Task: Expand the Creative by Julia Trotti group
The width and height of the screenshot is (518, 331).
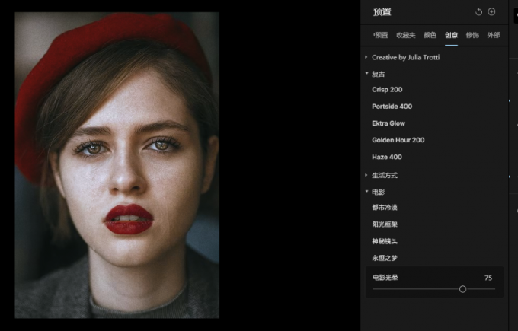Action: click(x=405, y=57)
